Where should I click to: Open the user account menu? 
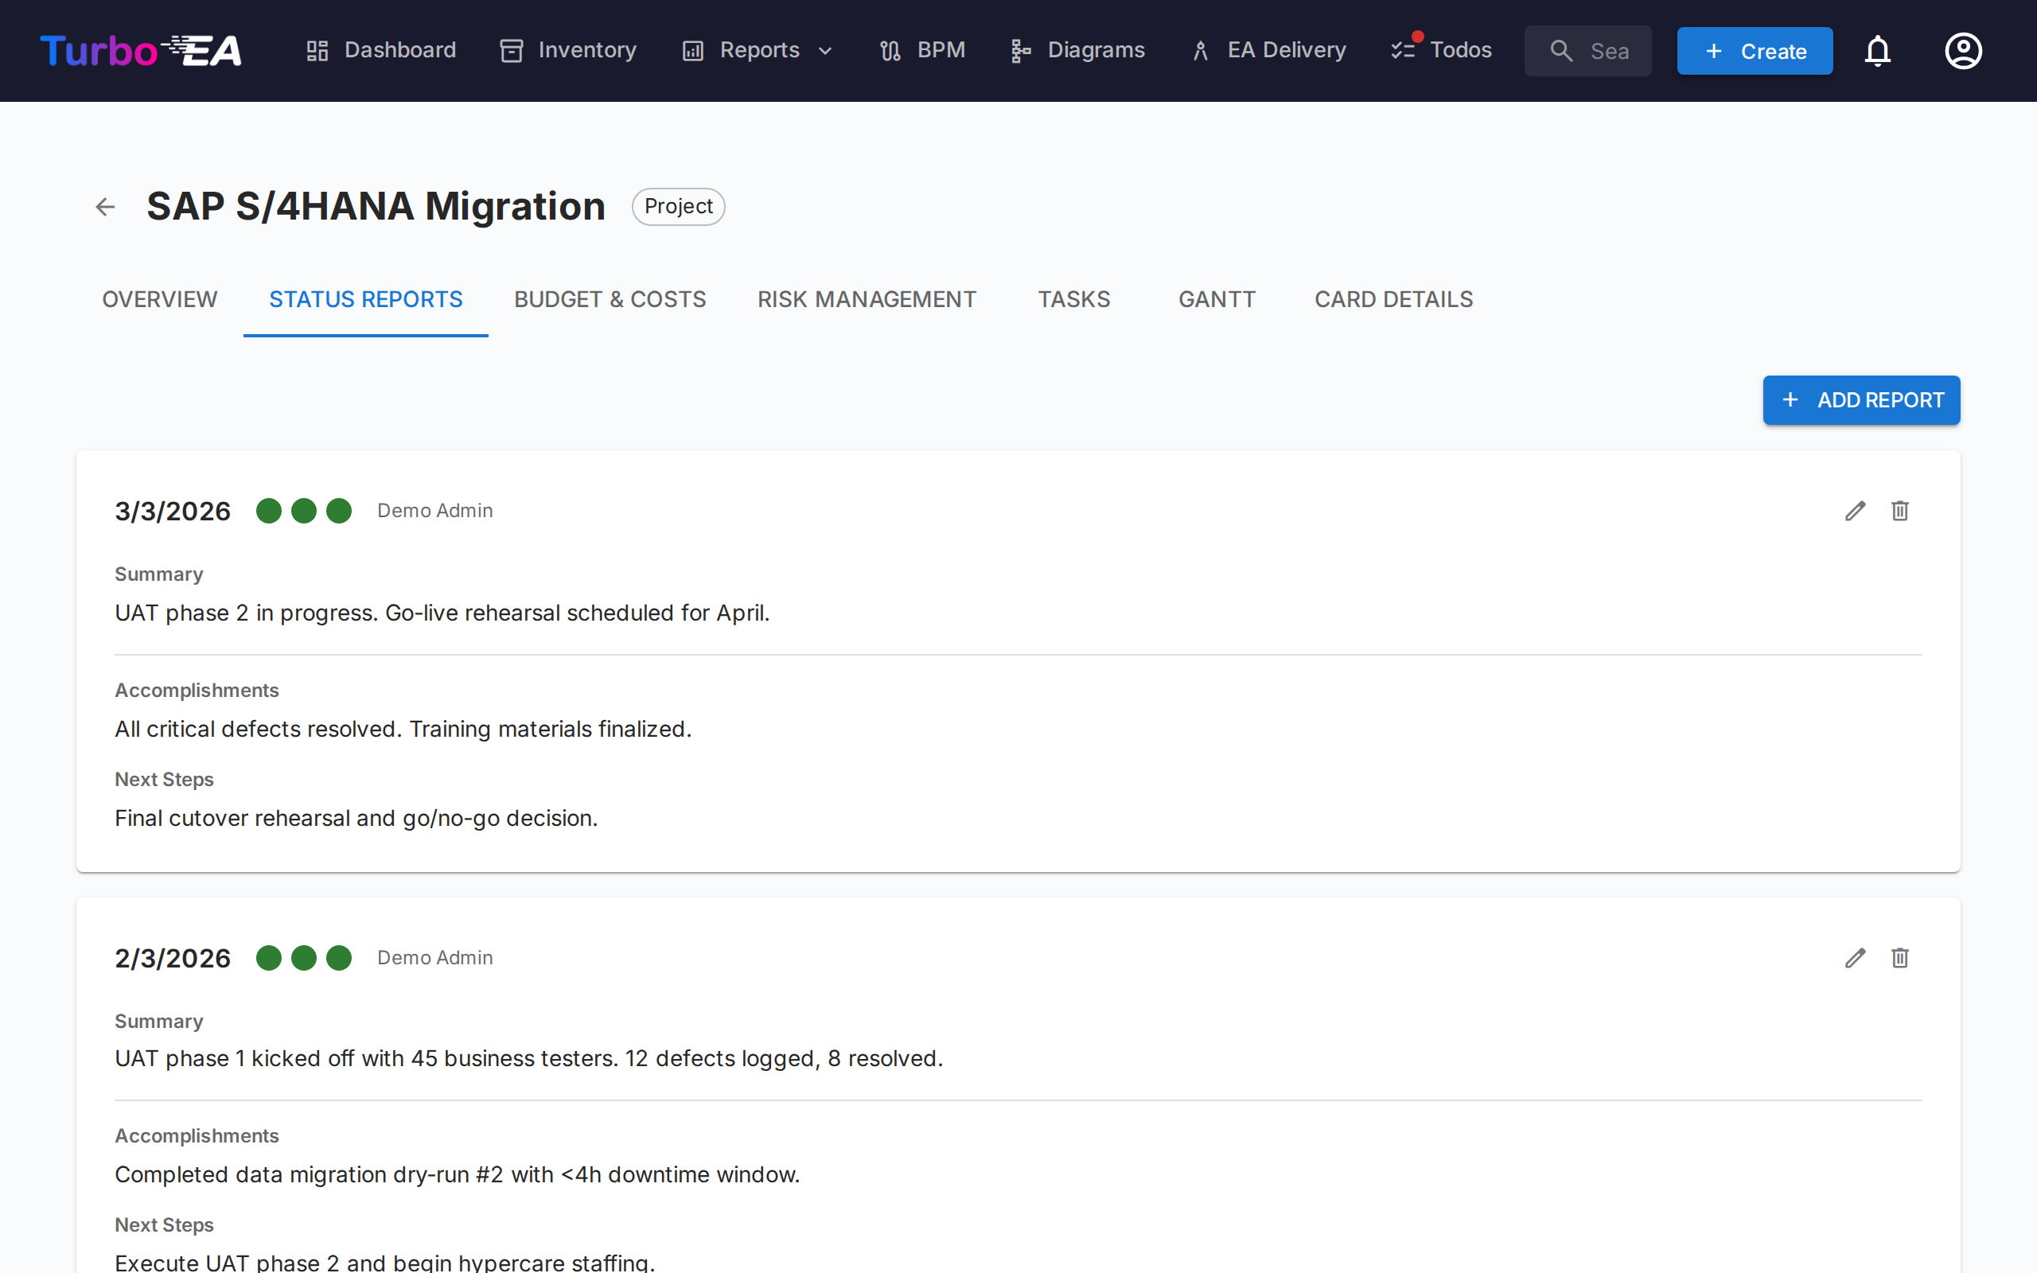[1963, 52]
